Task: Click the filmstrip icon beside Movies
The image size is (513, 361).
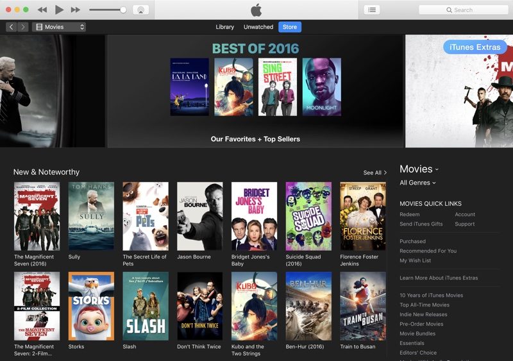Action: tap(39, 27)
